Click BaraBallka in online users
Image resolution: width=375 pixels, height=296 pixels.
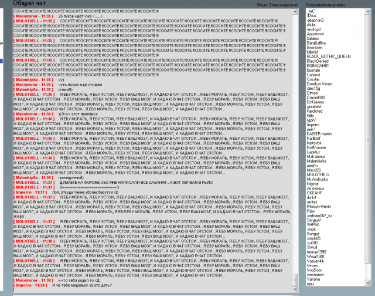click(x=316, y=43)
